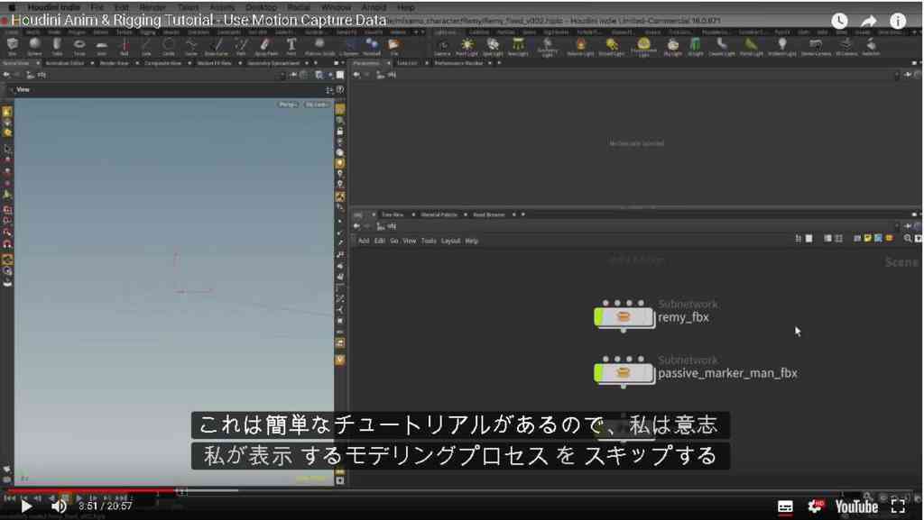
Task: Open the Persp viewport camera dropdown
Action: (288, 105)
